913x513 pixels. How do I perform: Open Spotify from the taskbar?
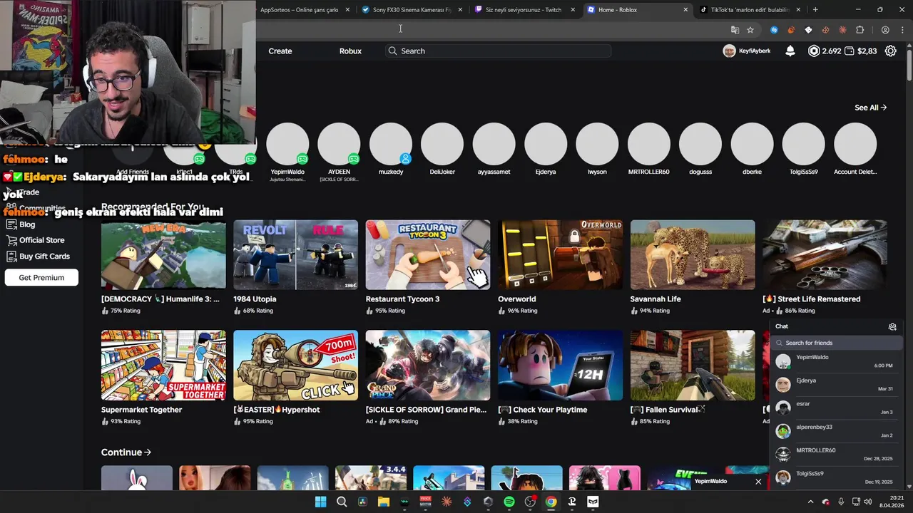tap(509, 502)
